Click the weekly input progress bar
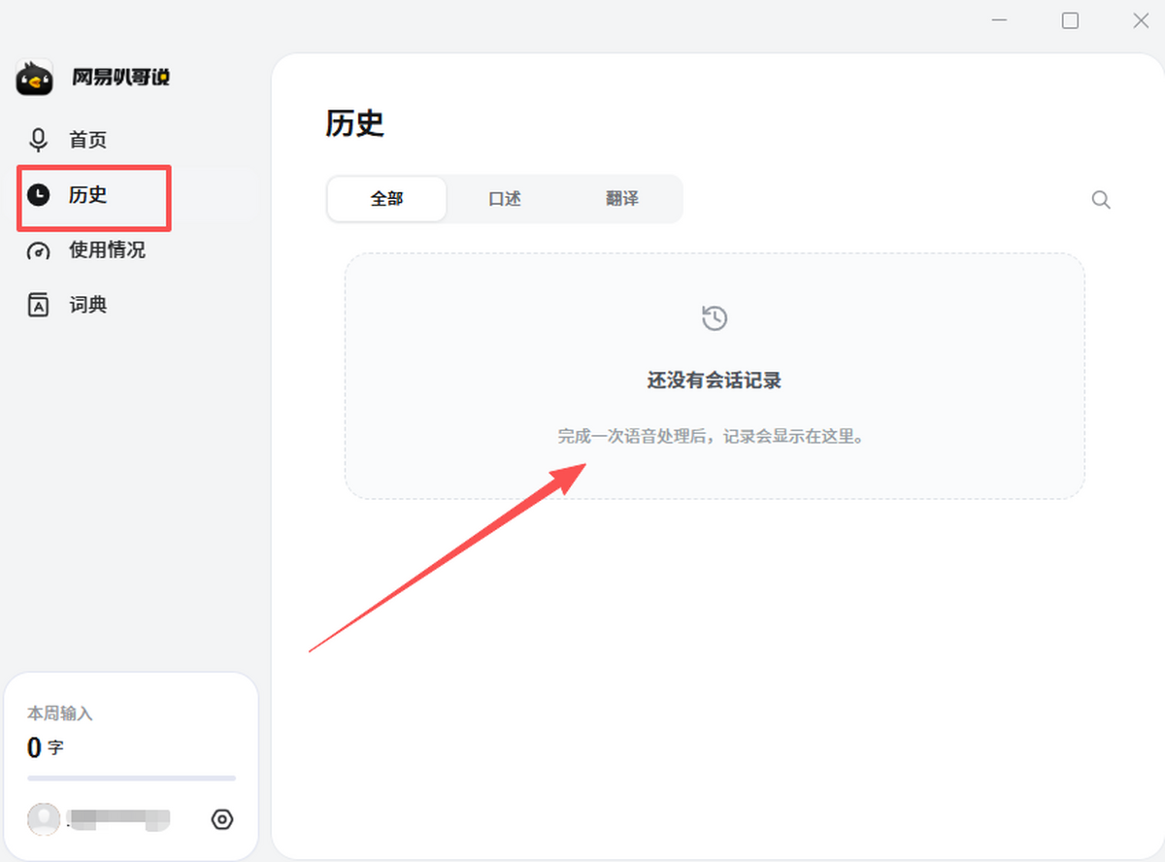This screenshot has height=862, width=1165. (132, 779)
